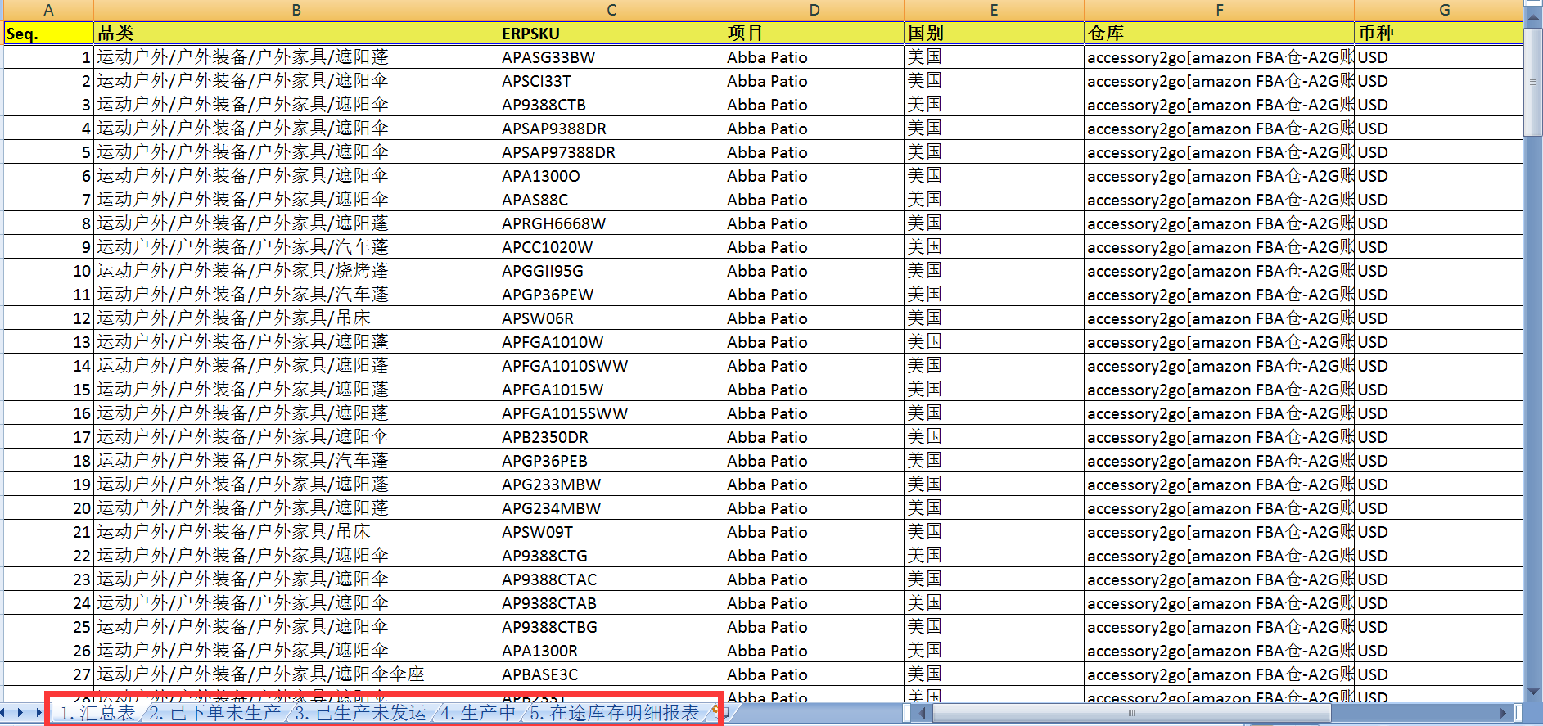Select cell with SKU APSAP9388DR

point(611,129)
